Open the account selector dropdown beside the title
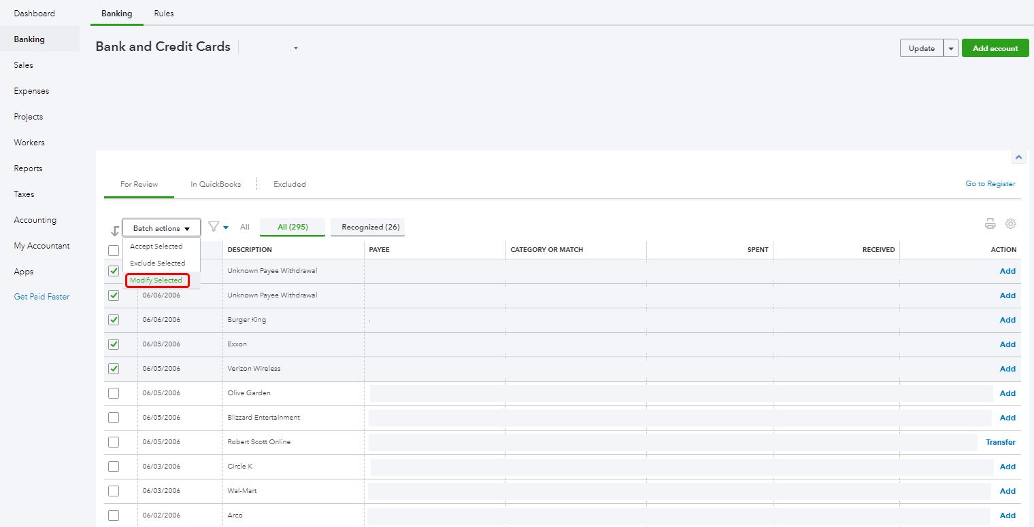Viewport: 1034px width, 527px height. point(295,48)
